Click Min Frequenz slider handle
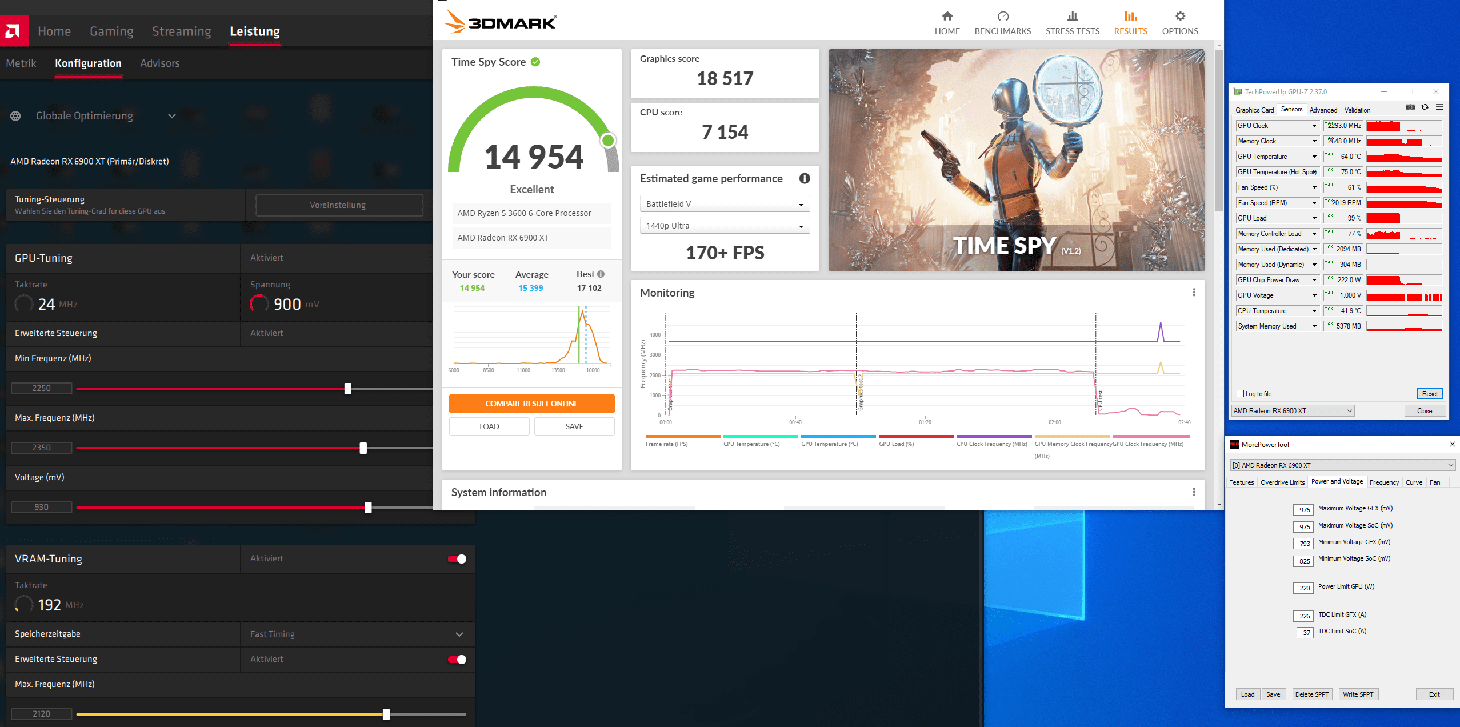 (x=348, y=389)
